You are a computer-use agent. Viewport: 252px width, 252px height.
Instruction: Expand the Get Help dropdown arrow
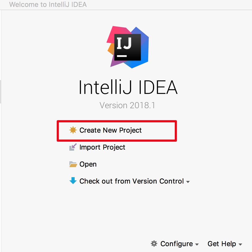click(x=240, y=244)
